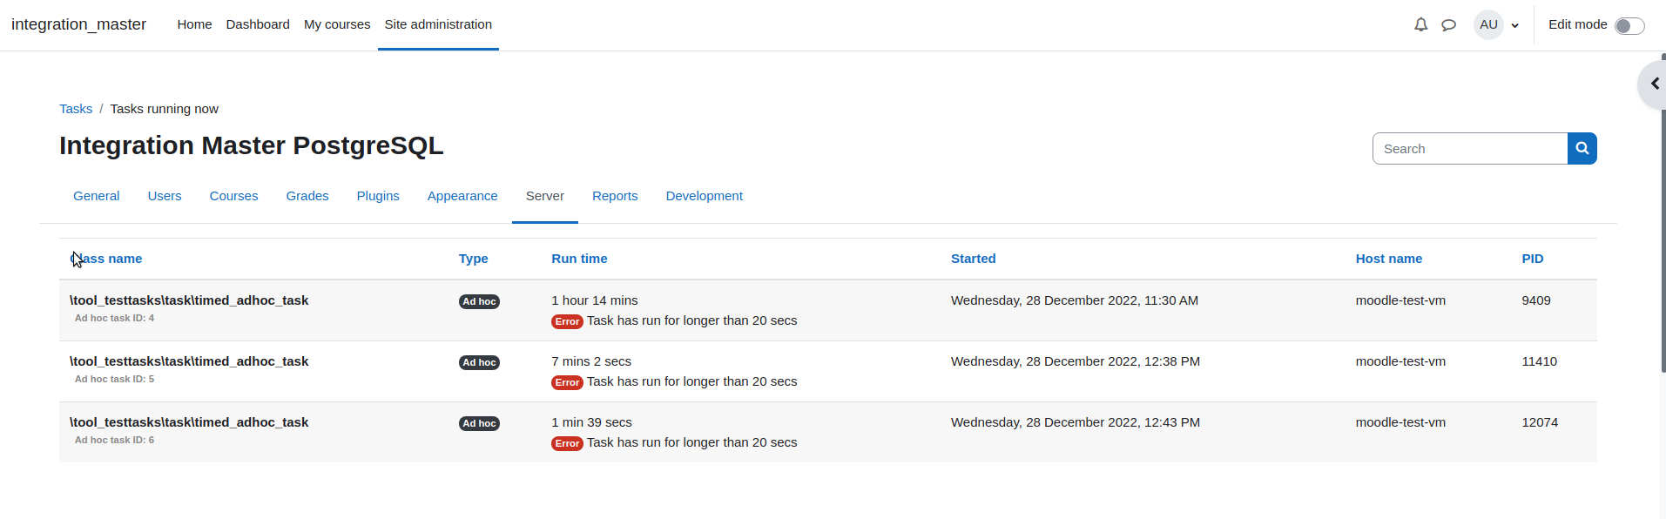1666x519 pixels.
Task: Sort by Type column header
Action: click(473, 259)
